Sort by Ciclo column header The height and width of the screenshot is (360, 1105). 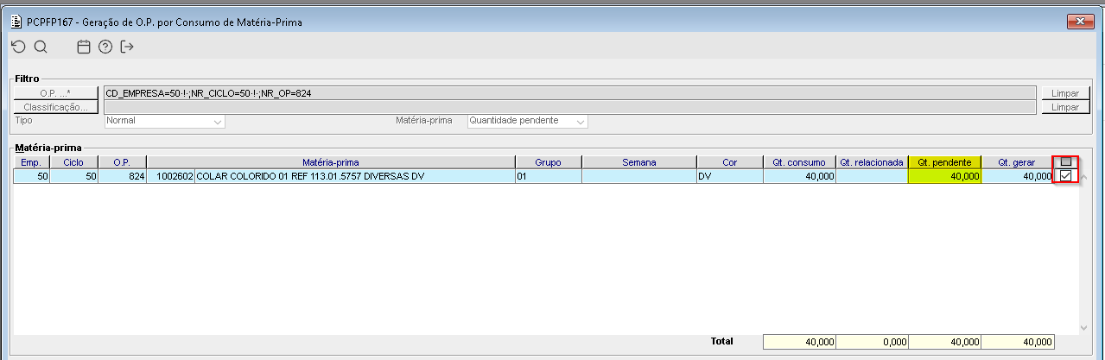tap(74, 162)
